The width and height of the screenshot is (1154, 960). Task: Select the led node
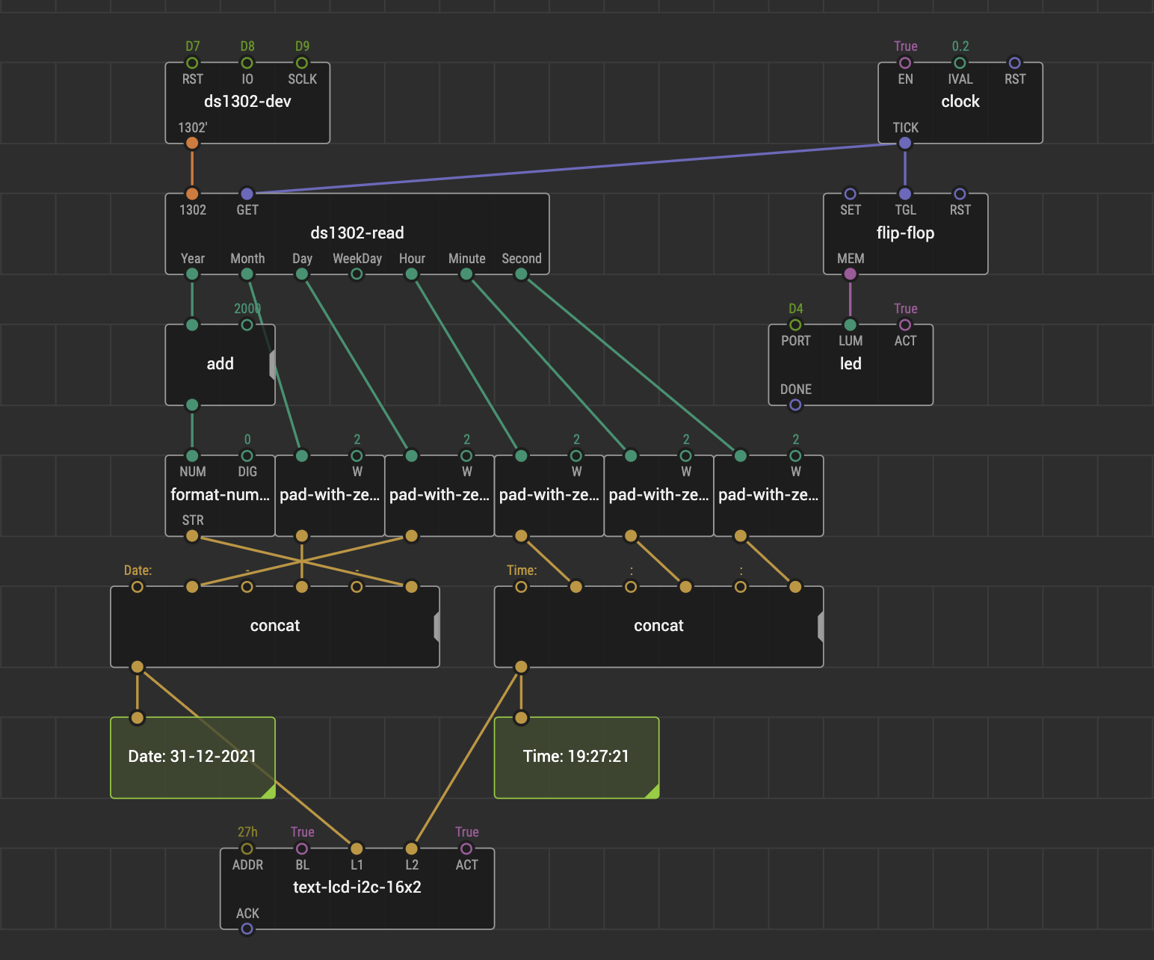851,365
